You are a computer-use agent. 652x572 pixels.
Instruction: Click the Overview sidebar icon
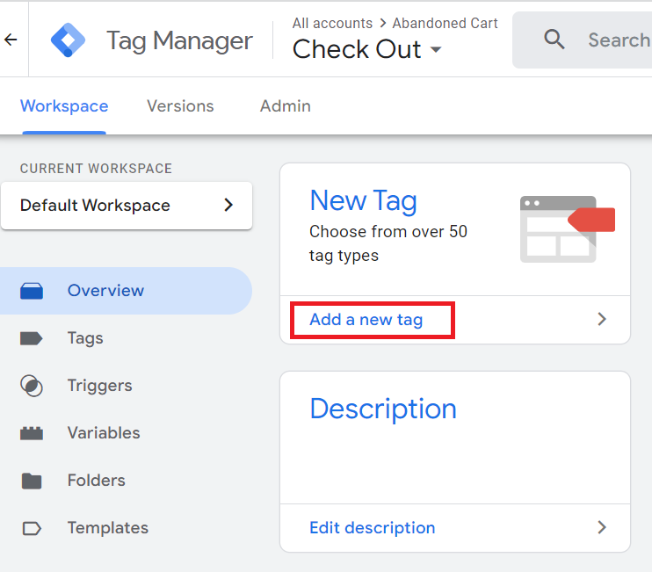click(x=32, y=291)
